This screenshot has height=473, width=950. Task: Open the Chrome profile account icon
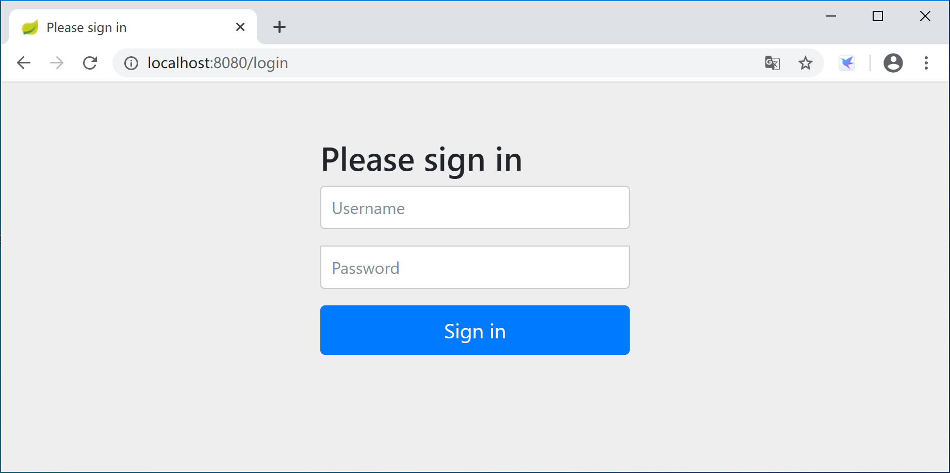(x=893, y=63)
